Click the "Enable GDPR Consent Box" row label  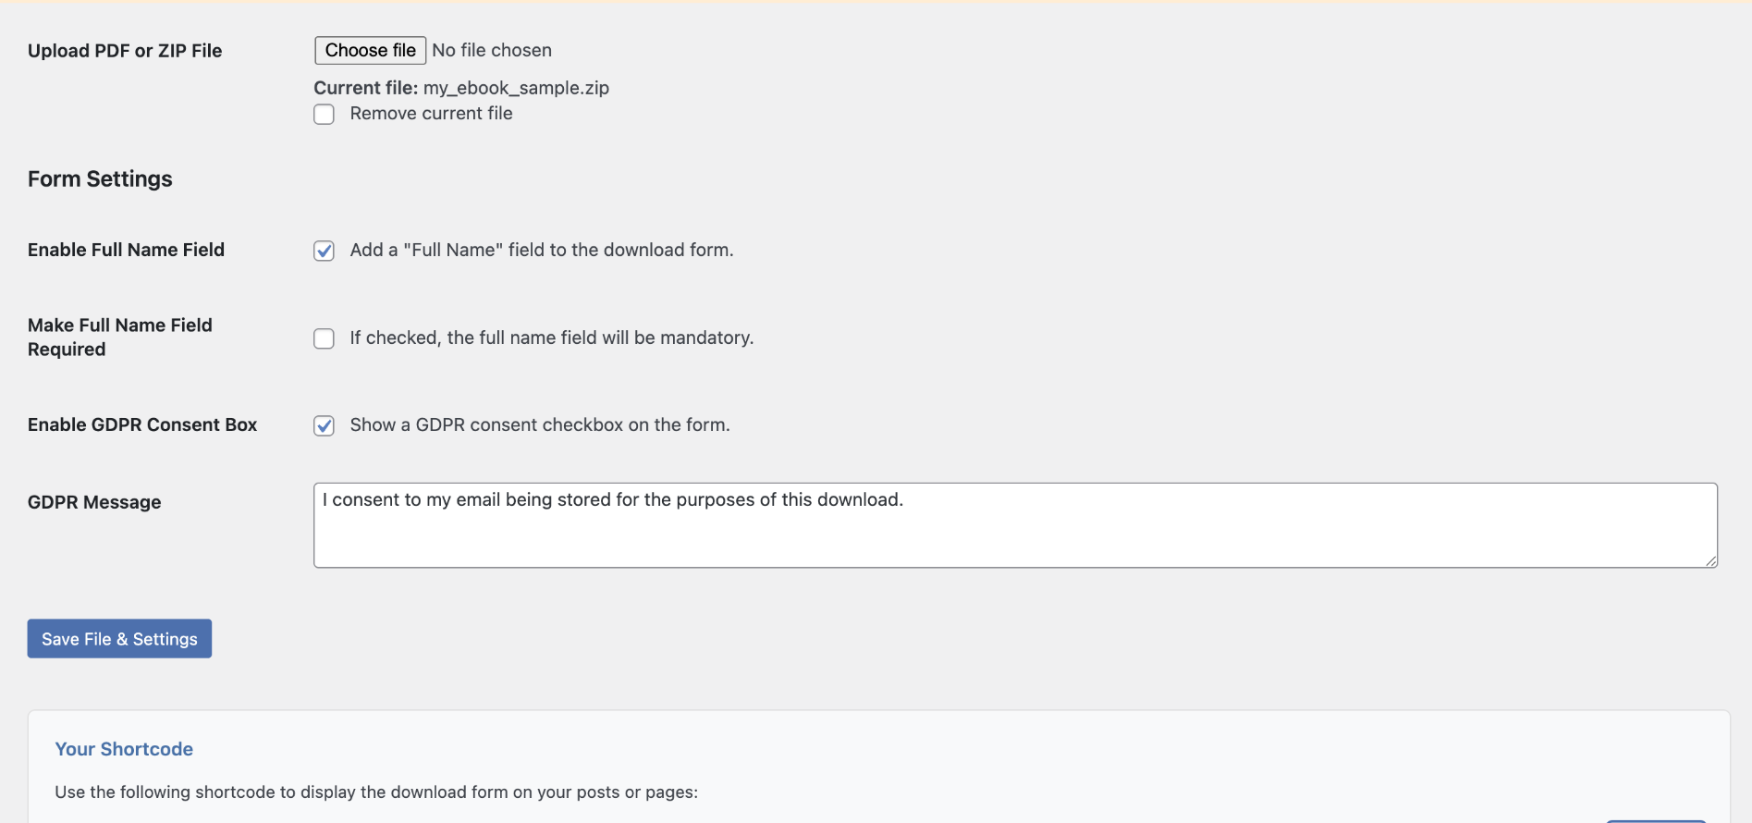coord(142,425)
